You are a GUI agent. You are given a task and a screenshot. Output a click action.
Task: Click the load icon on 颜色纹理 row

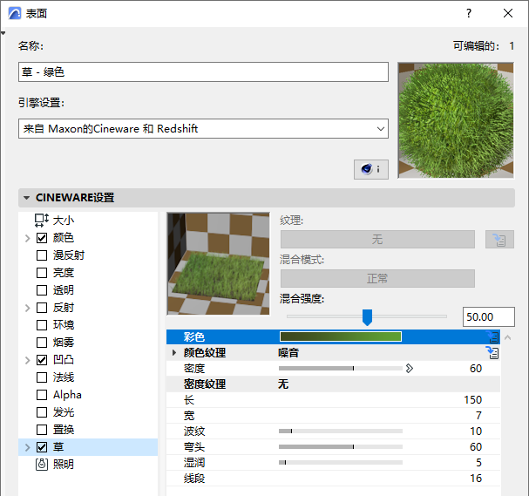click(493, 352)
